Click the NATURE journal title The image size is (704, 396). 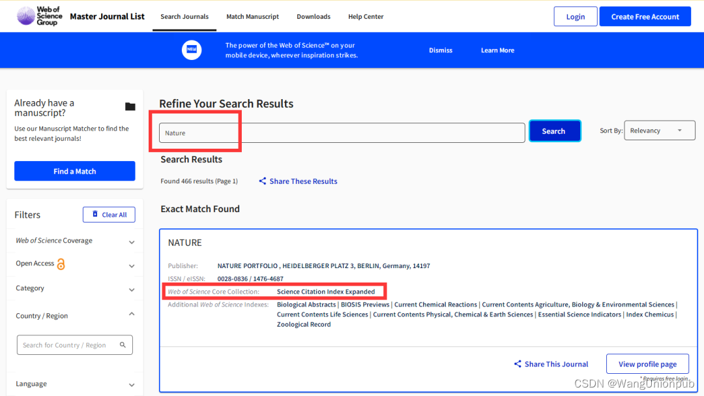185,243
